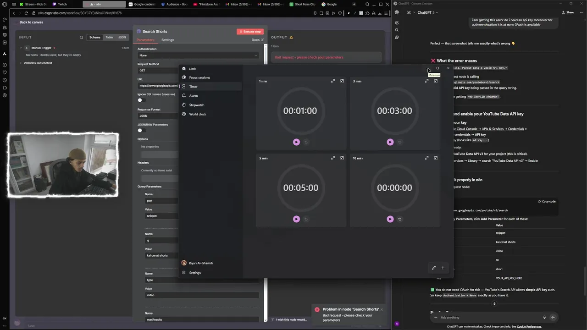Toggle Ignore SSL Issues switch
The image size is (587, 330).
point(141,100)
